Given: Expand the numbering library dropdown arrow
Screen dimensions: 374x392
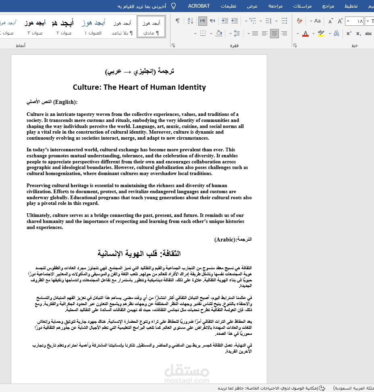Looking at the screenshot, I should [261, 21].
